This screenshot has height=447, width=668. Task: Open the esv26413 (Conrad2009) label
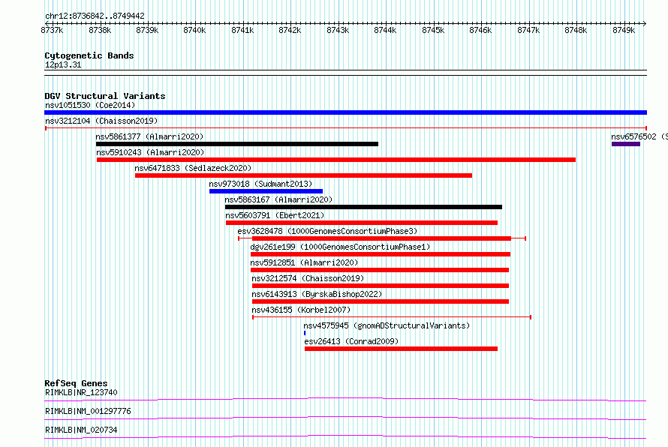(x=351, y=341)
